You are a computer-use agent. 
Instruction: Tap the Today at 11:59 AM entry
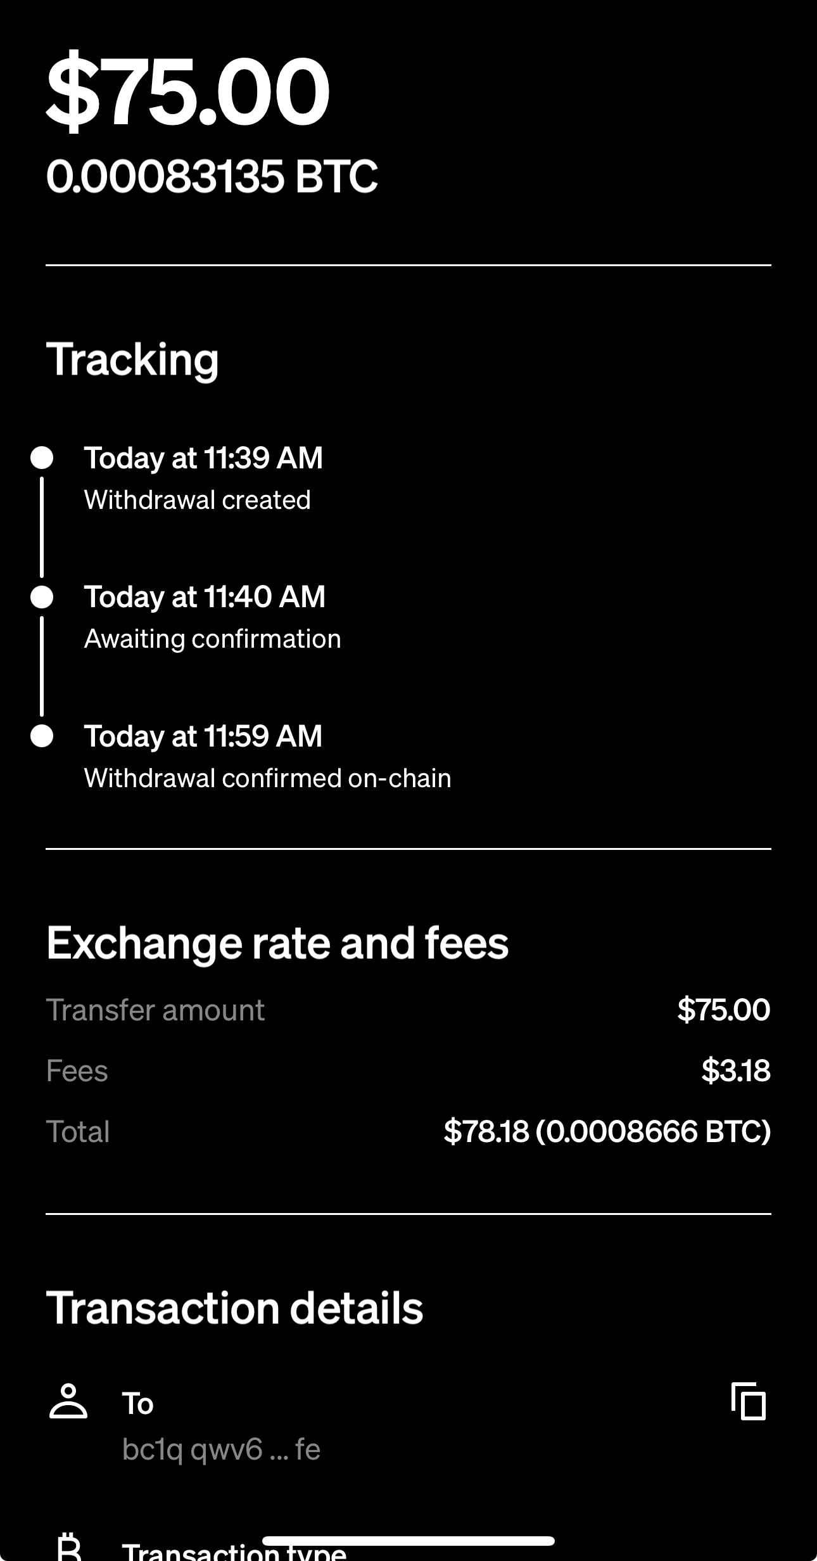pyautogui.click(x=203, y=736)
